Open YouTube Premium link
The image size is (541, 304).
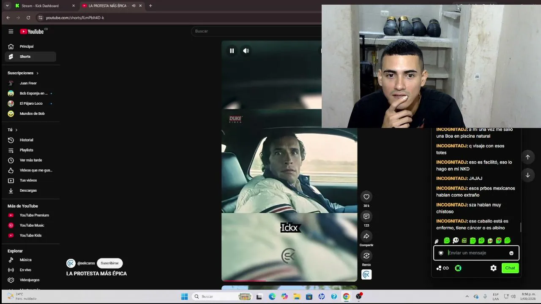(x=30, y=215)
